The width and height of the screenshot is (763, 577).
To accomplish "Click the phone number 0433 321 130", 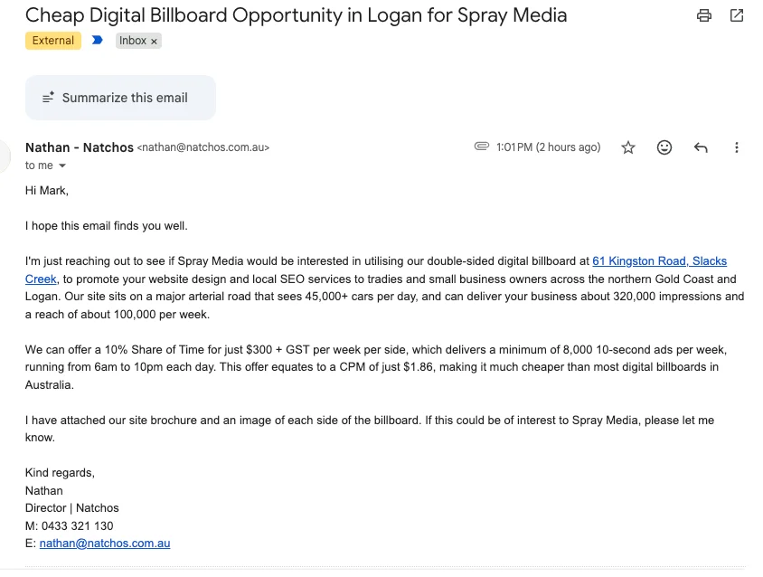I will tap(78, 525).
